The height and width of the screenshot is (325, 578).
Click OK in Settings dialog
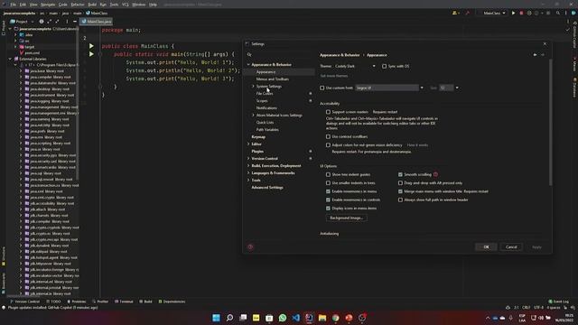point(486,246)
